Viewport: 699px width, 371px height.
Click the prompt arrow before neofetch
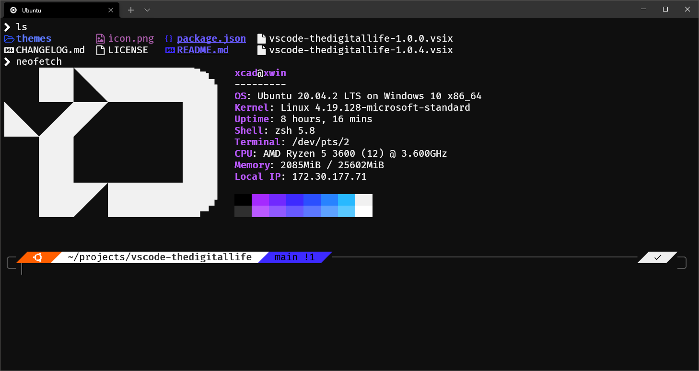pos(7,61)
